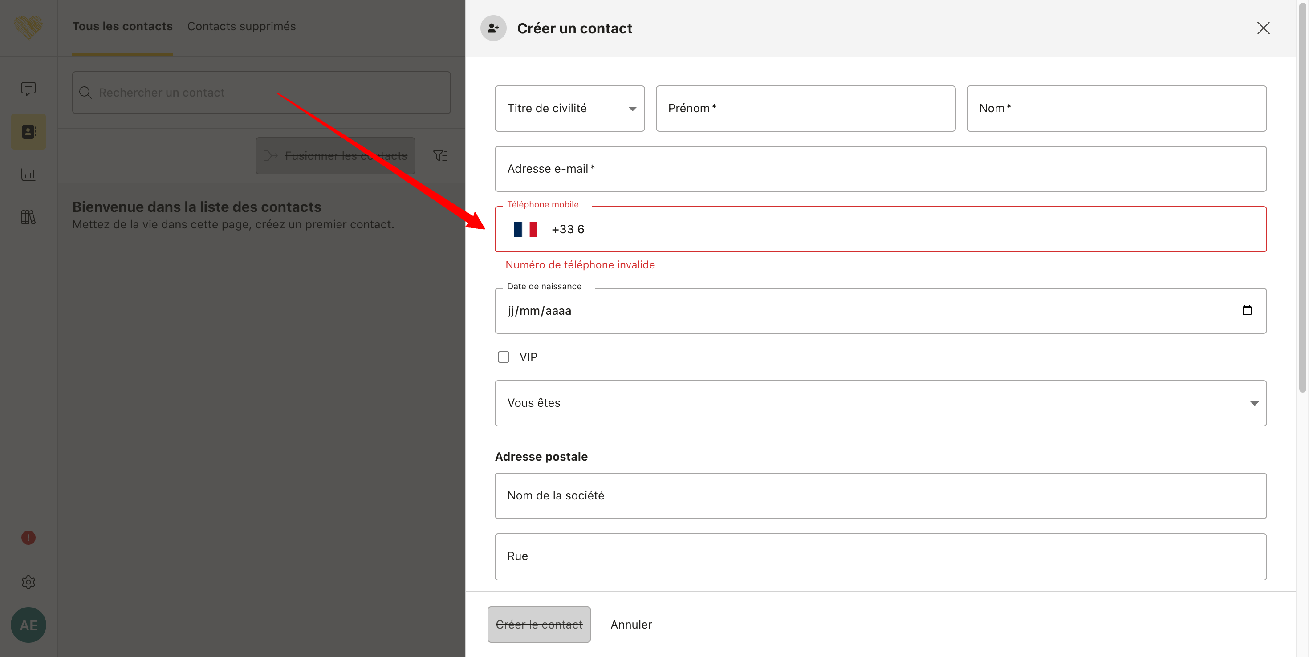Open the conversations icon in sidebar

pos(28,89)
